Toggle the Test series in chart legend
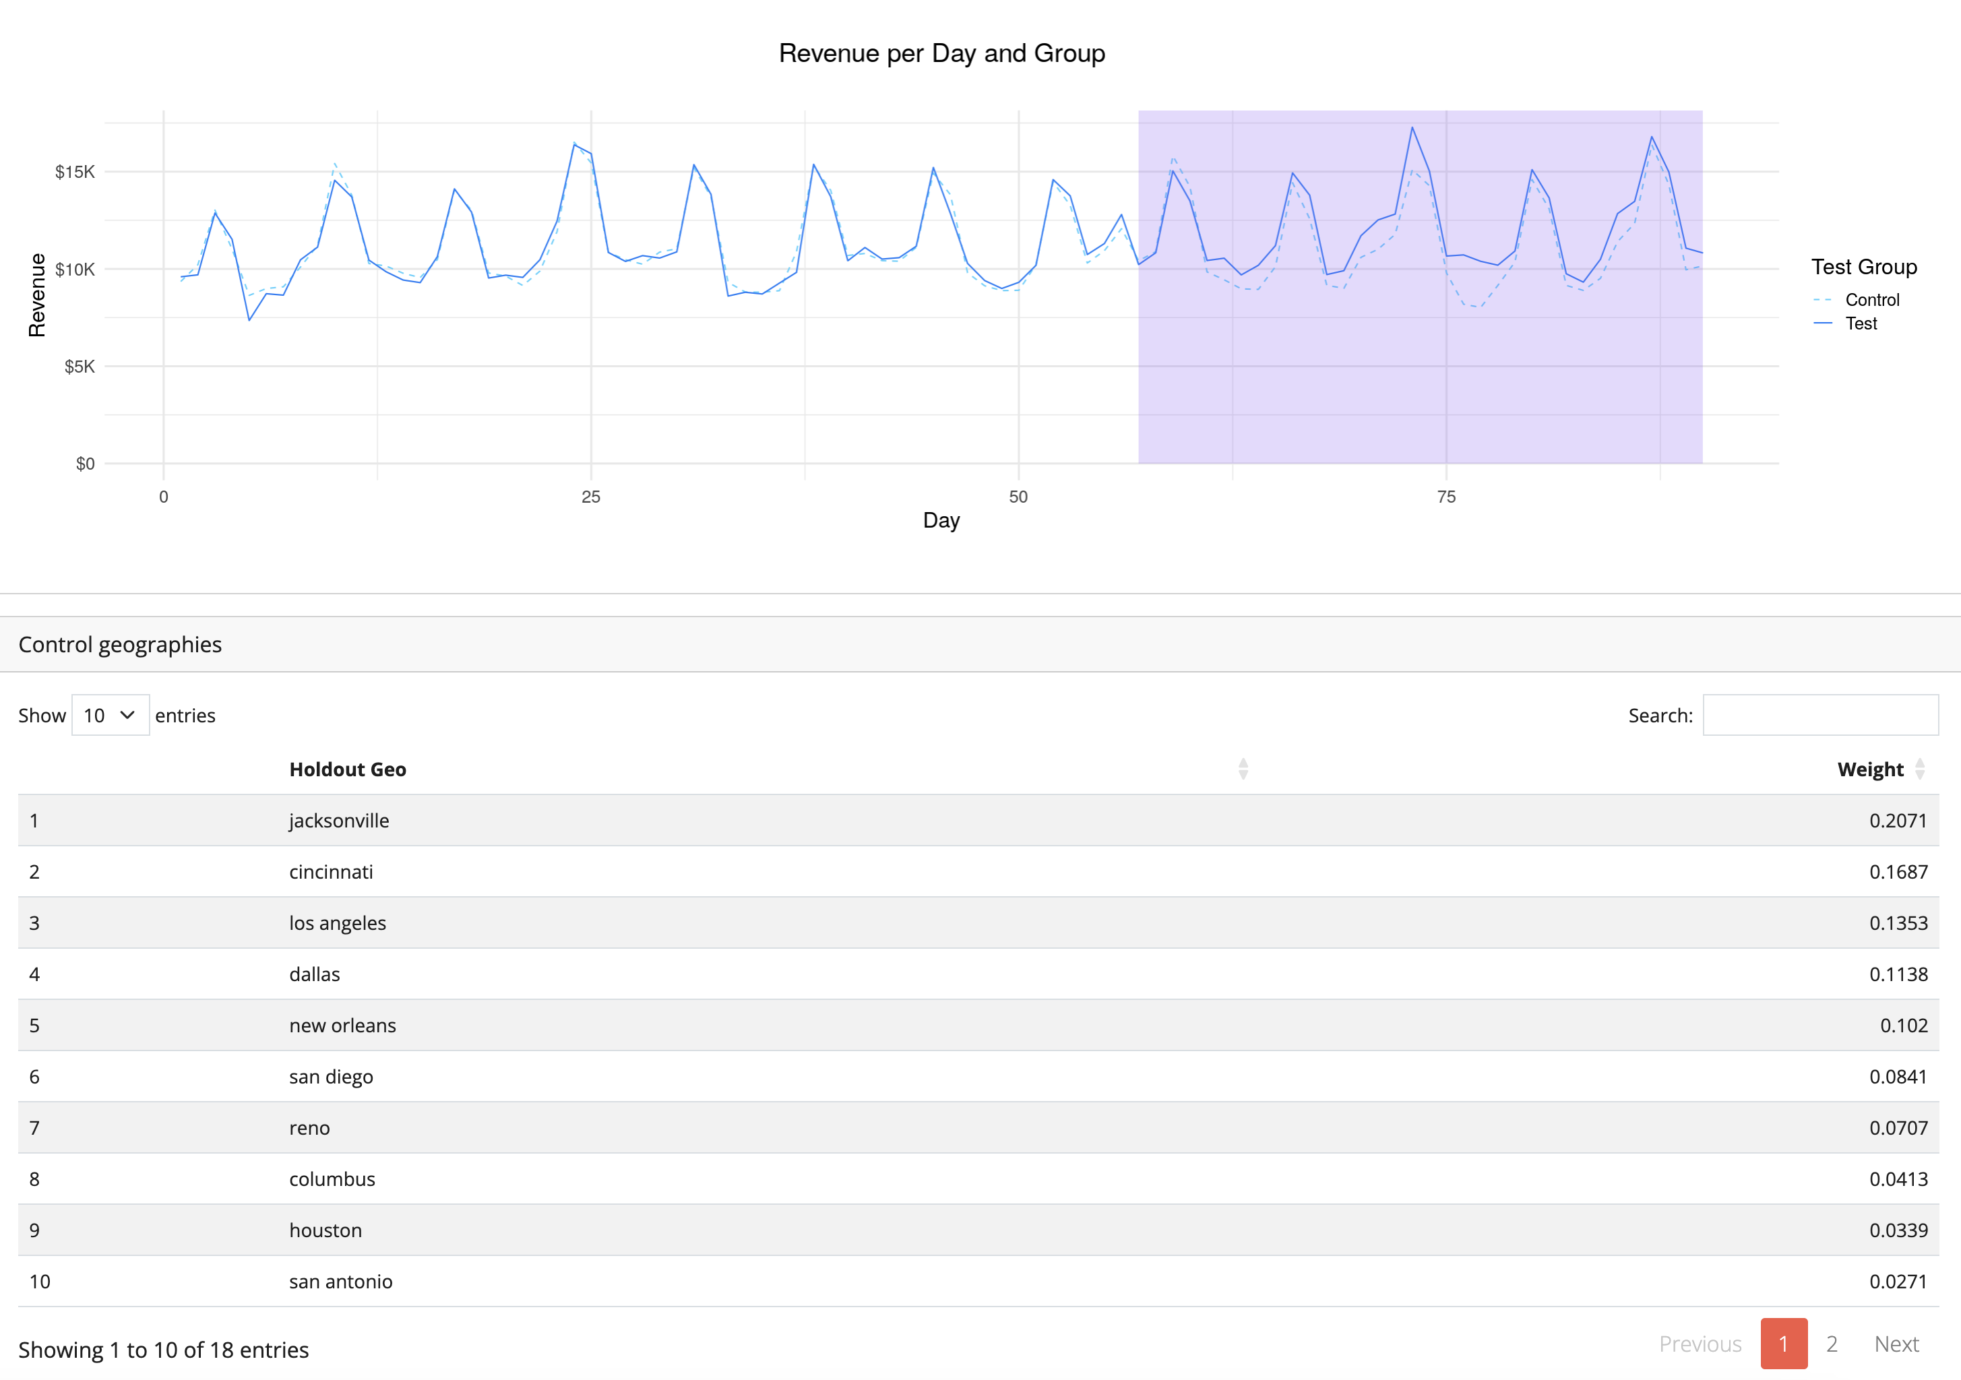Viewport: 1961px width, 1380px height. (x=1846, y=323)
